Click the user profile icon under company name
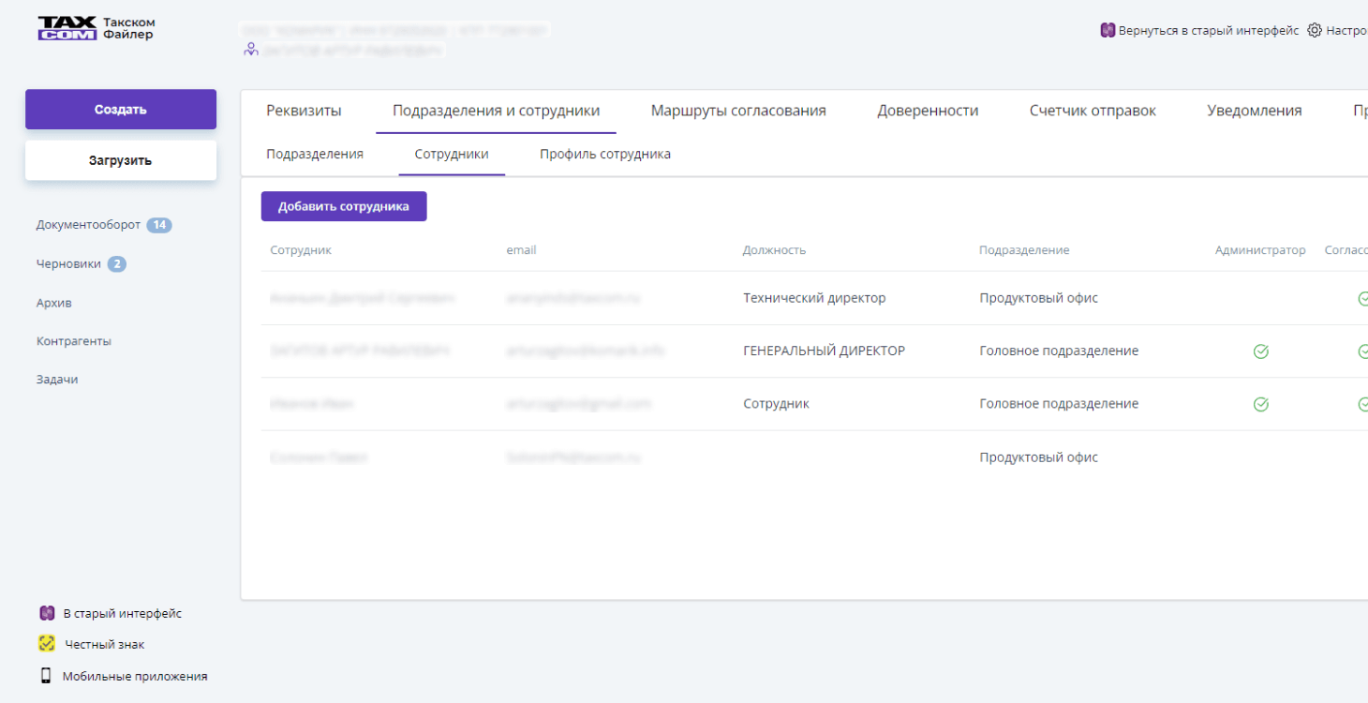1368x703 pixels. [x=250, y=50]
